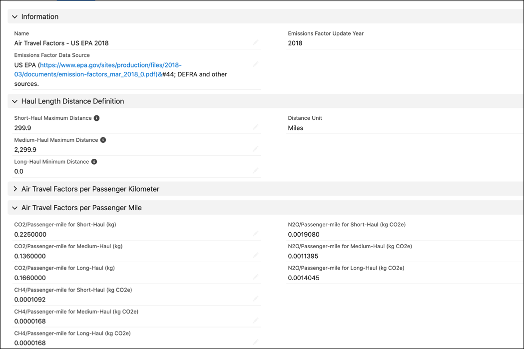Click the Emissions Factor Data Source label

tap(52, 55)
